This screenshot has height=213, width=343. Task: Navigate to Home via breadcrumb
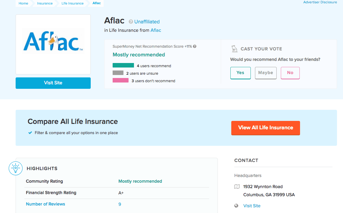[23, 3]
